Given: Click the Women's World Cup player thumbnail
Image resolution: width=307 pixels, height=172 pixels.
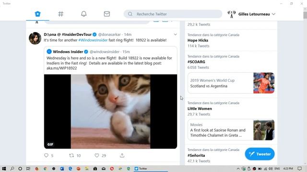Looking at the screenshot, I should pyautogui.click(x=264, y=83).
